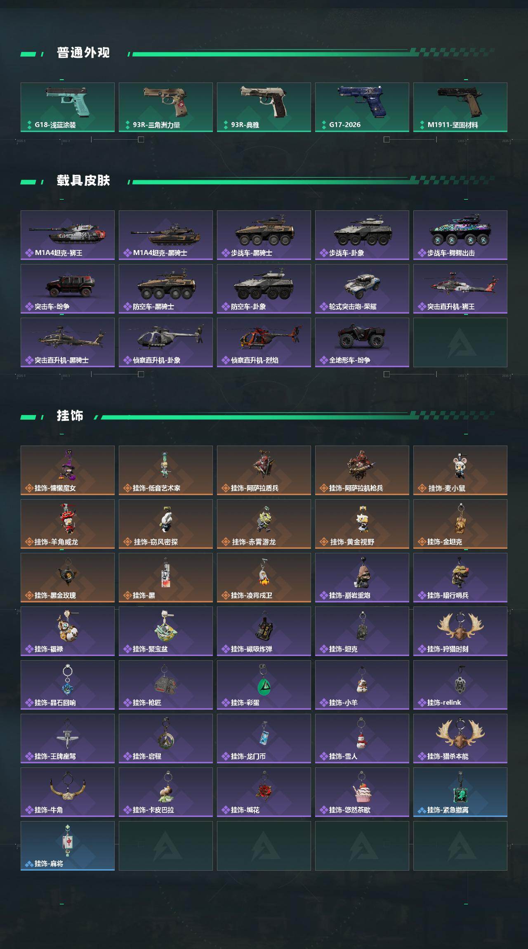Select the 侦察直升机-烈焰 helicopter skin
This screenshot has height=949, width=528.
point(264,342)
